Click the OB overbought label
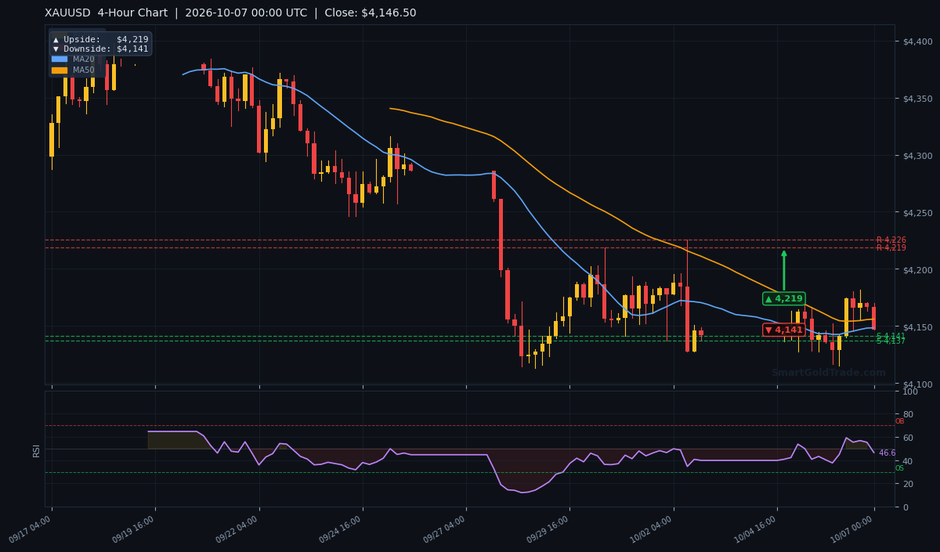940x552 pixels. [900, 421]
